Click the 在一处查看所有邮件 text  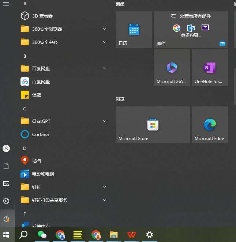point(191,16)
